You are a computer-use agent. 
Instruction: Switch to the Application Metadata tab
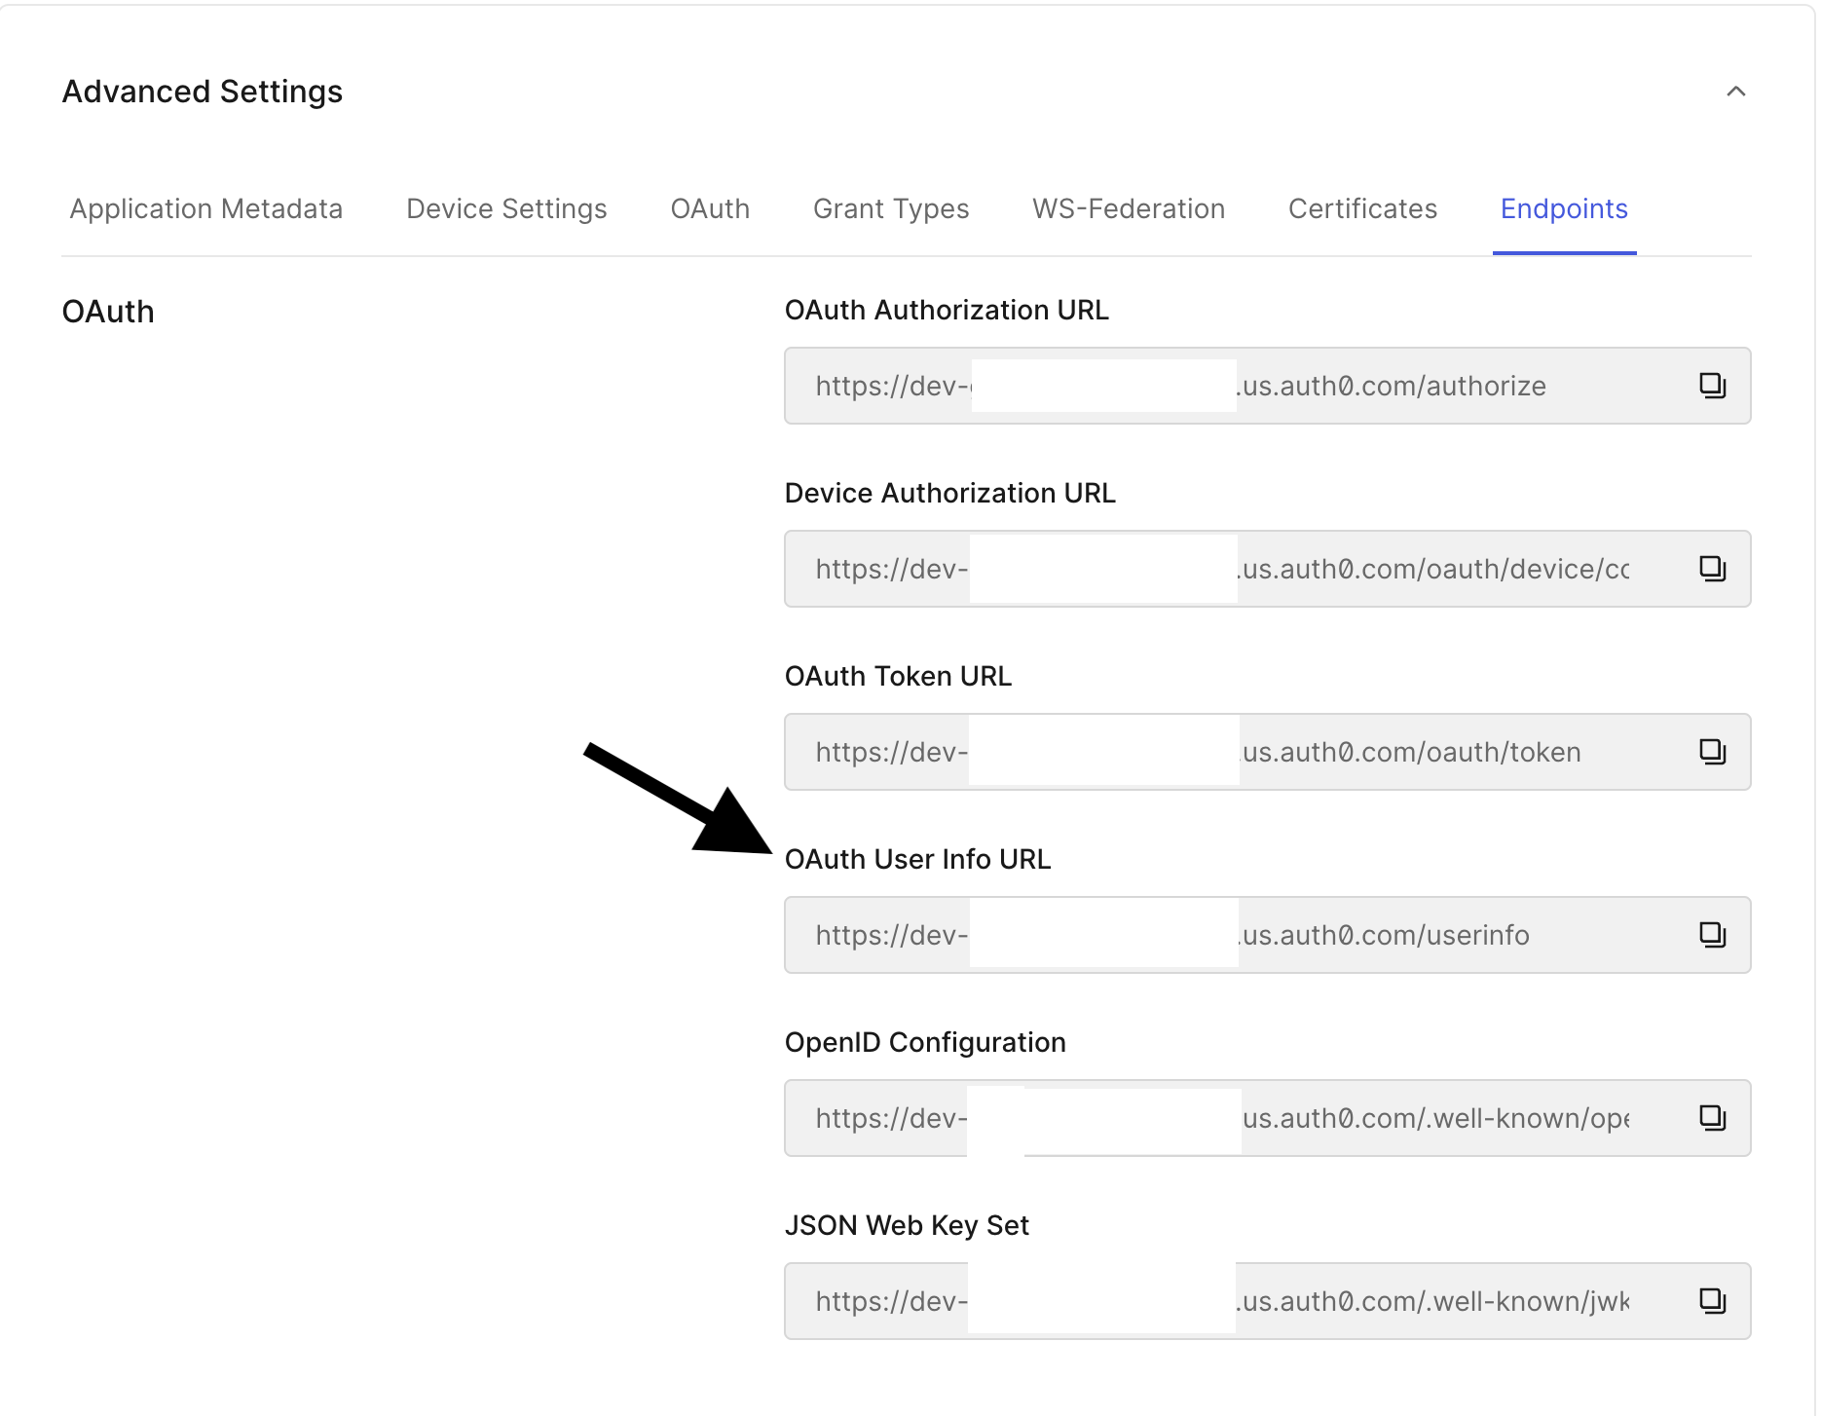(x=205, y=208)
